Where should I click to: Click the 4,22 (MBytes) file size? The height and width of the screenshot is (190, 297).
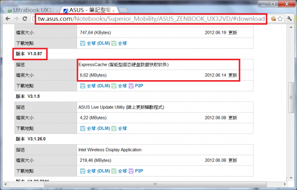point(93,118)
